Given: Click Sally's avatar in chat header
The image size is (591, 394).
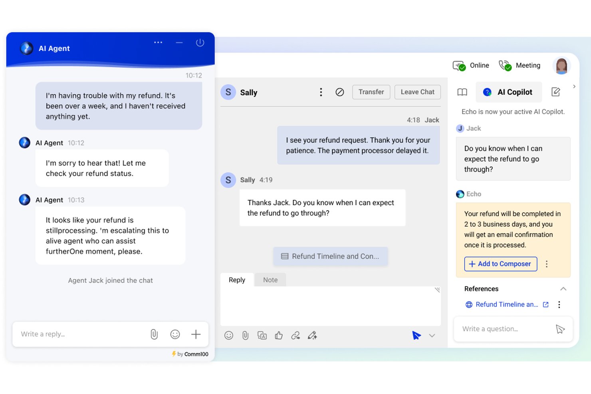Looking at the screenshot, I should point(228,92).
